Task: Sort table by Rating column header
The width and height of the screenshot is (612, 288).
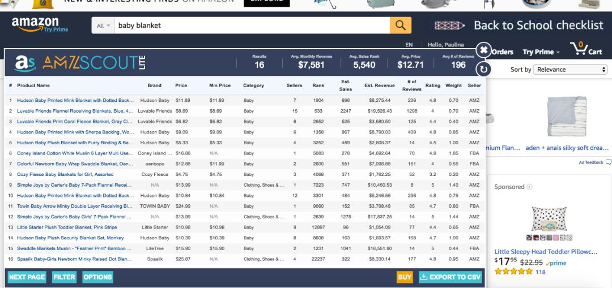Action: [433, 85]
